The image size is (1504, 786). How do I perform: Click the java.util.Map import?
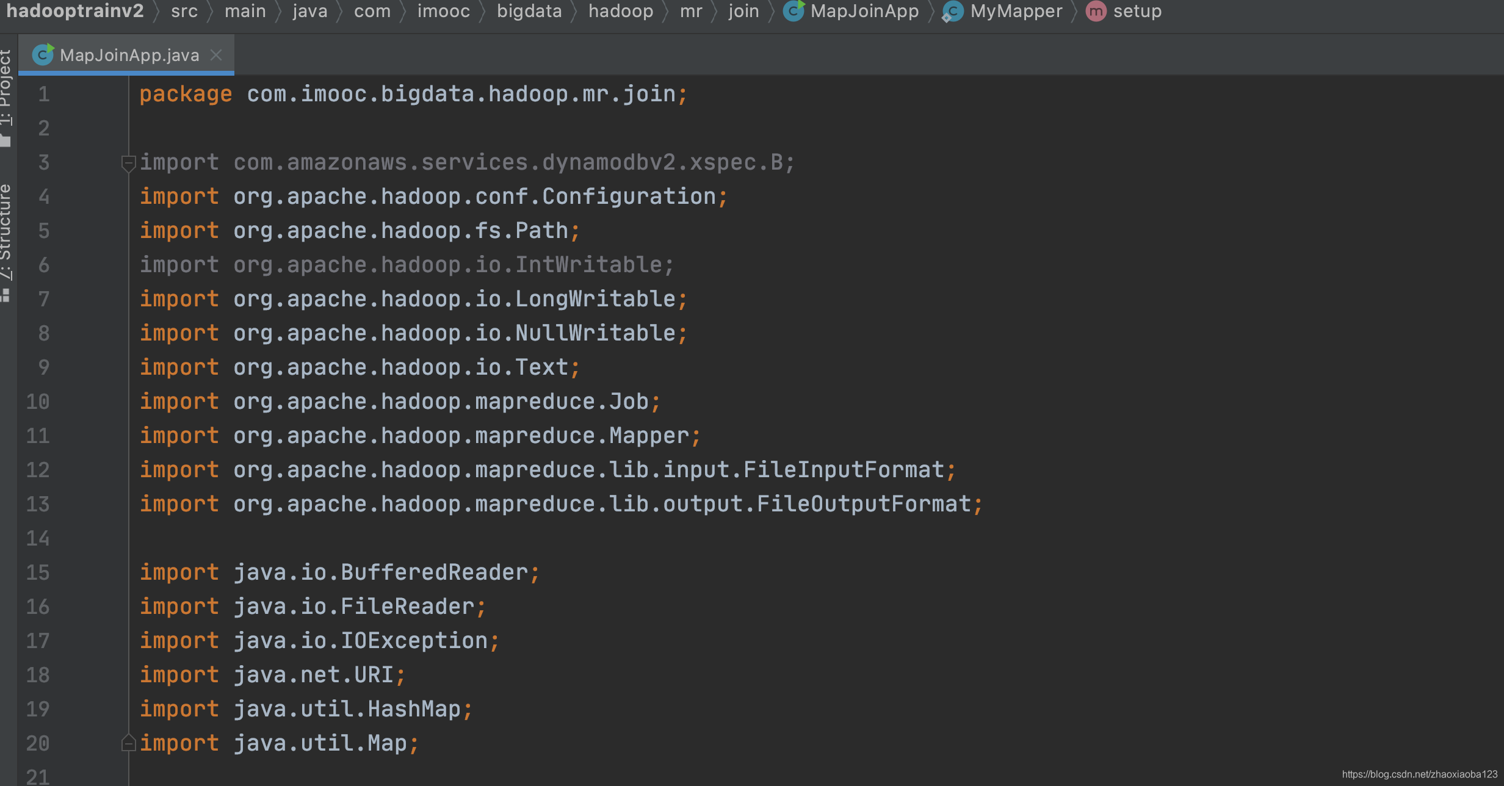(279, 743)
